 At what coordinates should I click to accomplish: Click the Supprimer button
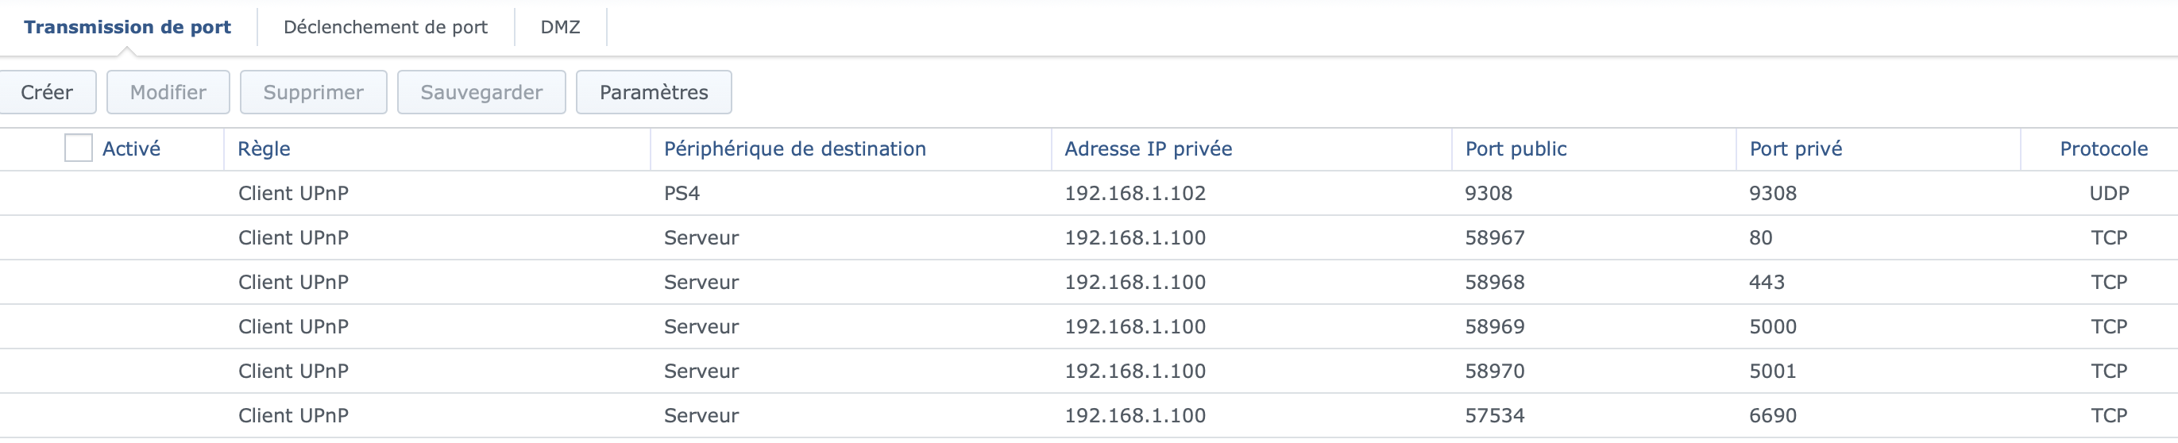(313, 92)
